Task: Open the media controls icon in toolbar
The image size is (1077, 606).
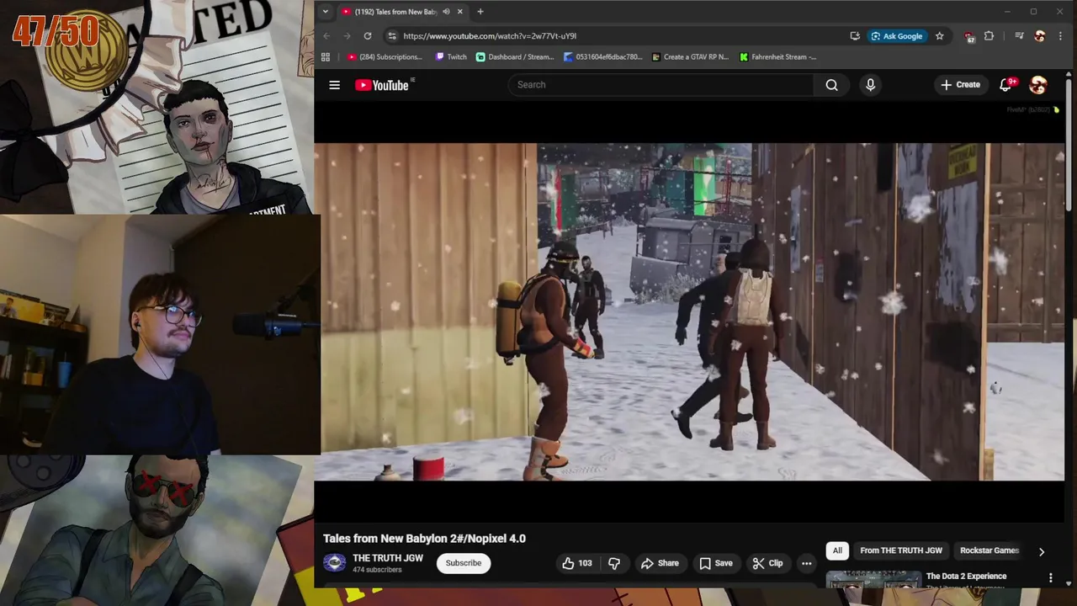Action: pos(1019,36)
